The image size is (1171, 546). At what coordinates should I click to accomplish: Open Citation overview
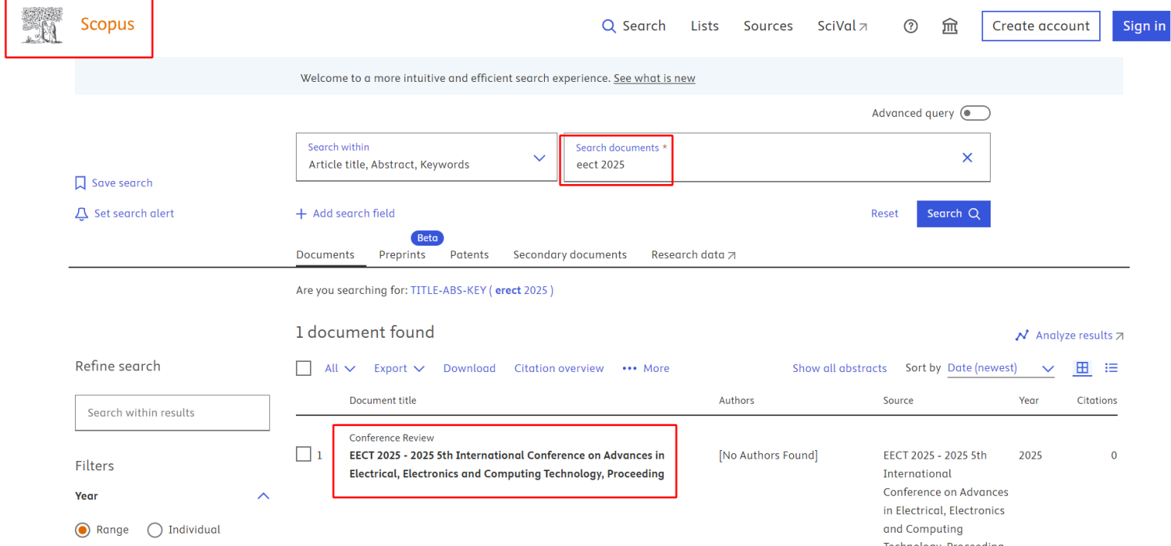coord(559,368)
